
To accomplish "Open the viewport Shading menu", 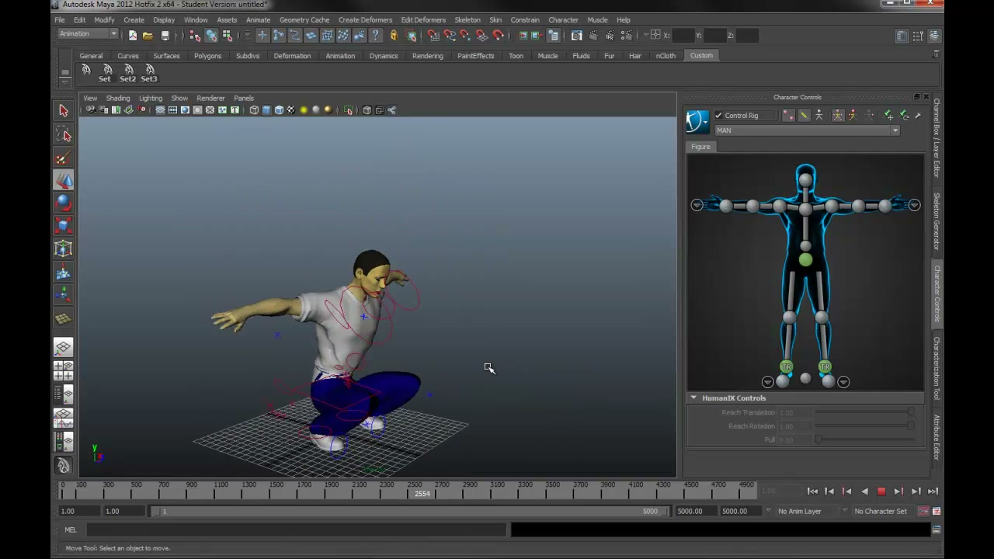I will 118,99.
